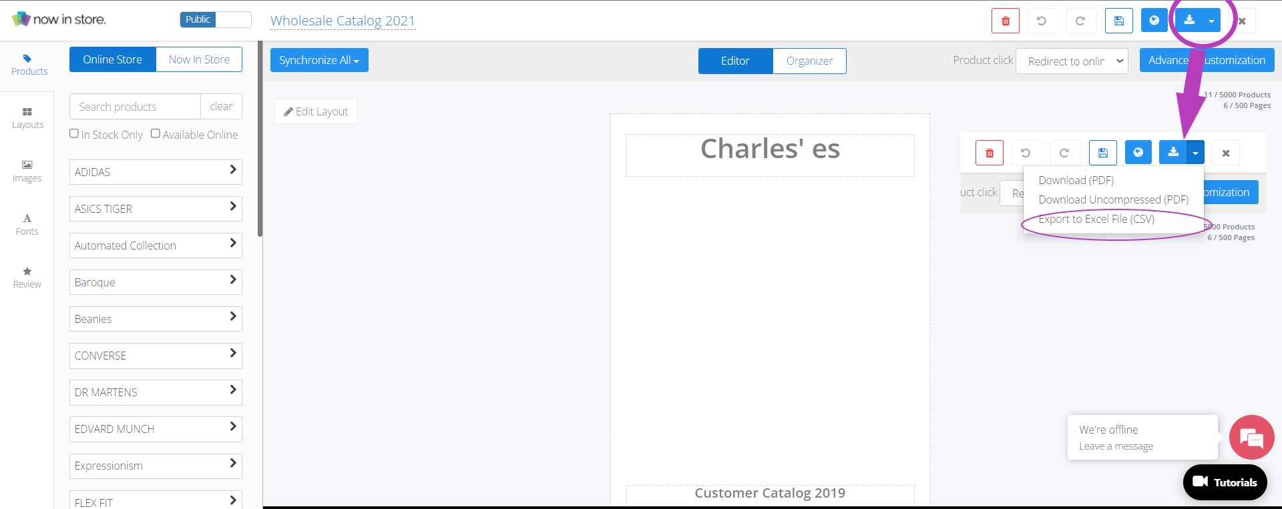
Task: Click the save floppy disk icon in top toolbar
Action: (1119, 21)
